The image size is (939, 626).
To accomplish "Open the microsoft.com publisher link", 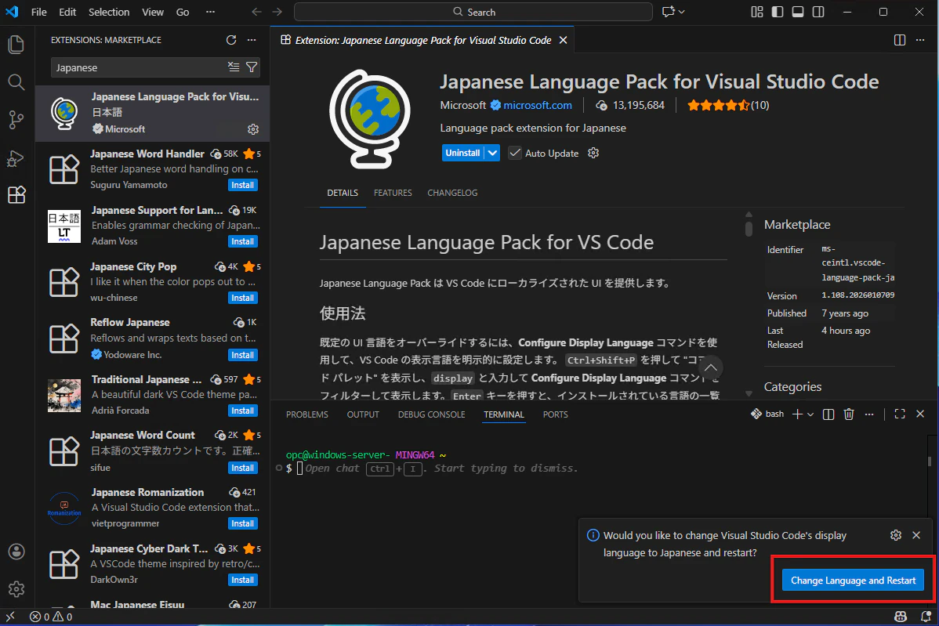I will point(537,105).
